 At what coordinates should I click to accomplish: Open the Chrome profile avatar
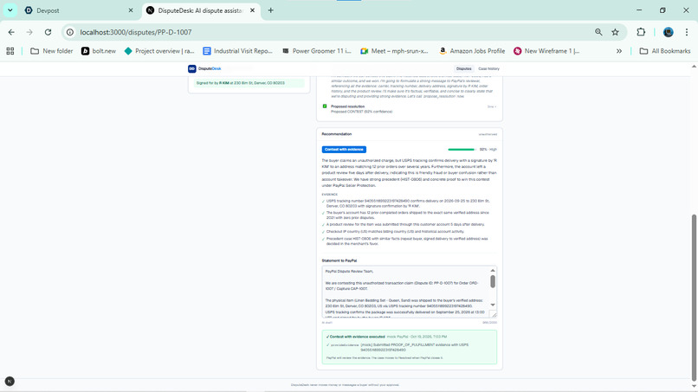[x=669, y=32]
